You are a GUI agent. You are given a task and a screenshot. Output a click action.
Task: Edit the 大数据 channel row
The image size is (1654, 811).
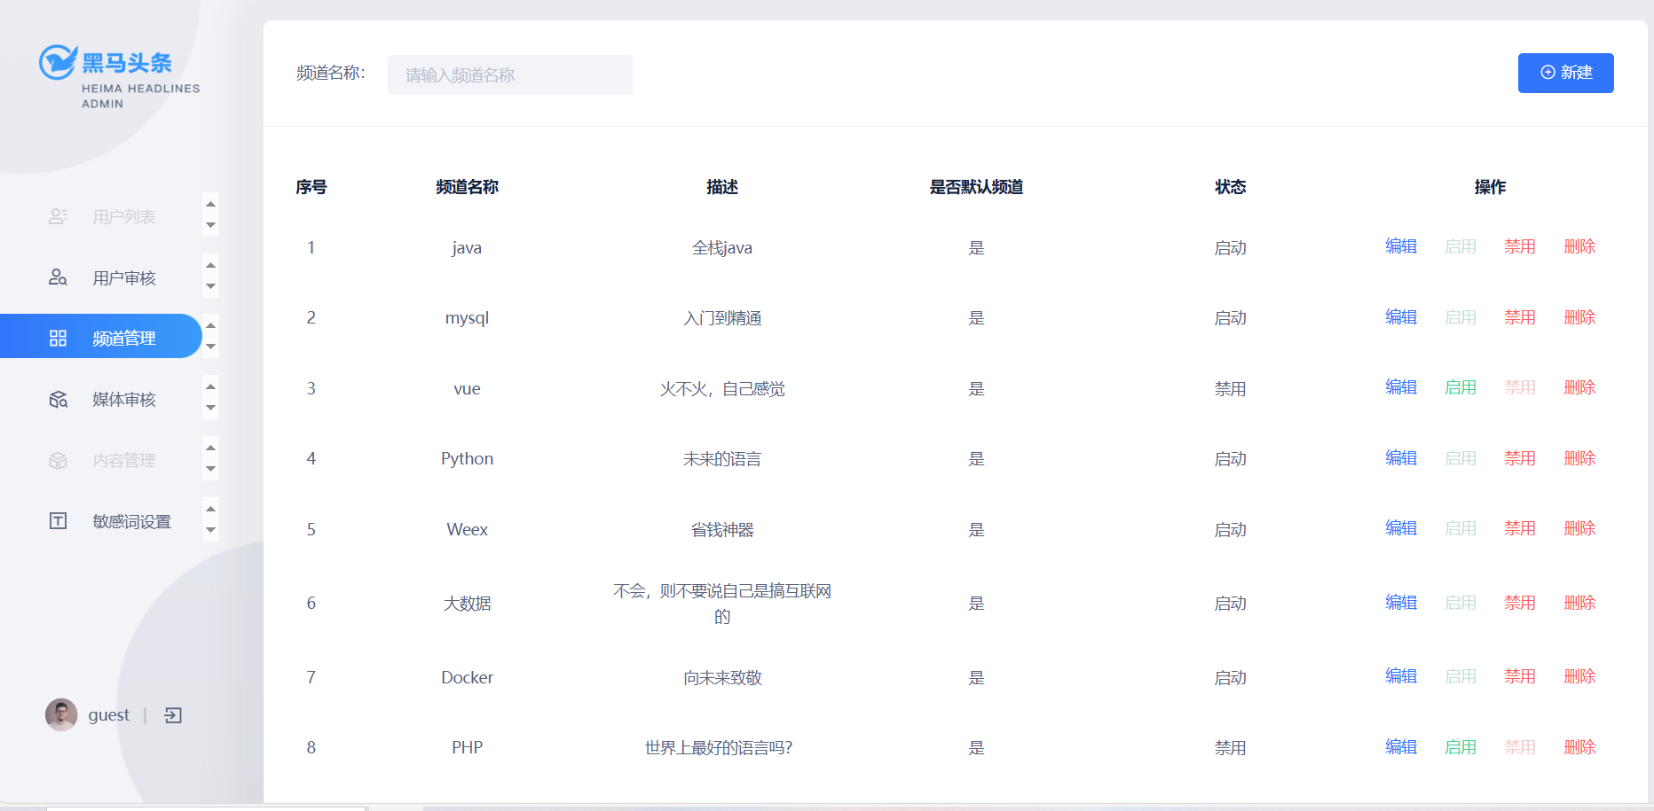(1401, 603)
